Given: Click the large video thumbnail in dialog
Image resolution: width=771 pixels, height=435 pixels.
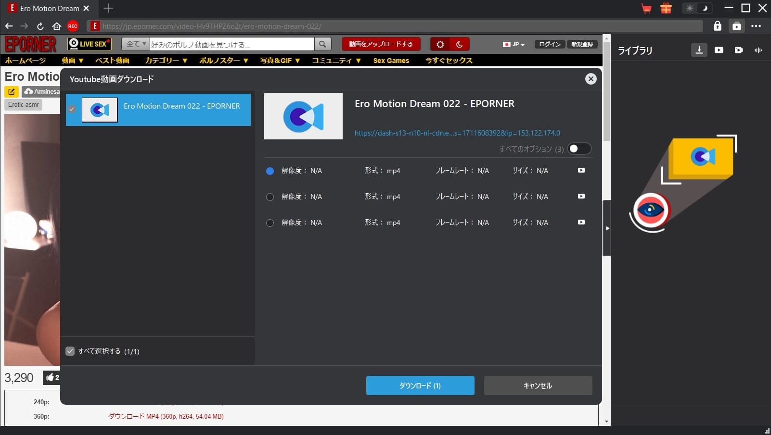Looking at the screenshot, I should tap(303, 116).
